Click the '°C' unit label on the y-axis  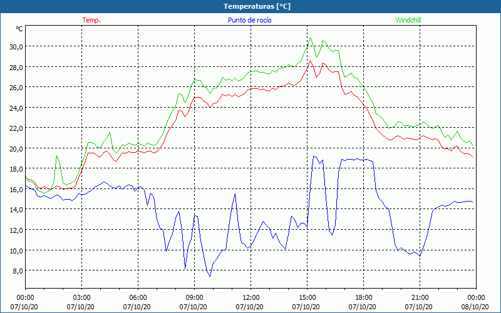pyautogui.click(x=19, y=29)
